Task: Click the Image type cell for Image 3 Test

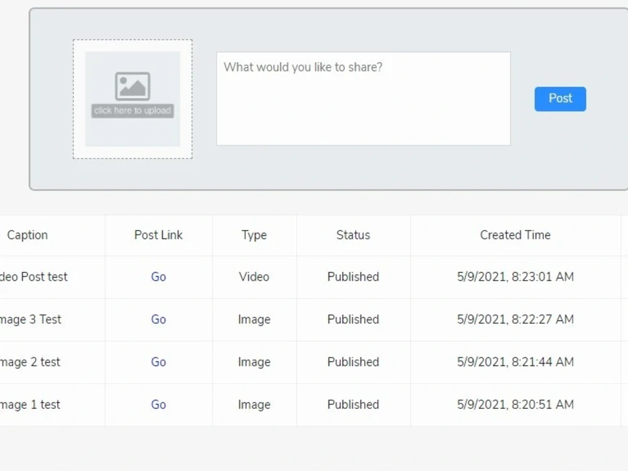Action: (254, 320)
